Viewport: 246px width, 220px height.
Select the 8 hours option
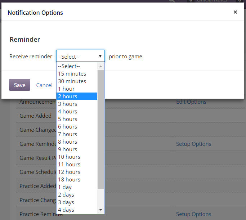tap(77, 142)
